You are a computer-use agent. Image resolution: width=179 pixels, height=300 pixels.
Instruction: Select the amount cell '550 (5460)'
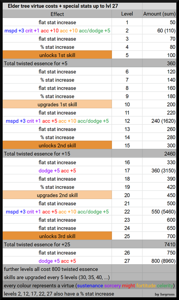click(159, 212)
